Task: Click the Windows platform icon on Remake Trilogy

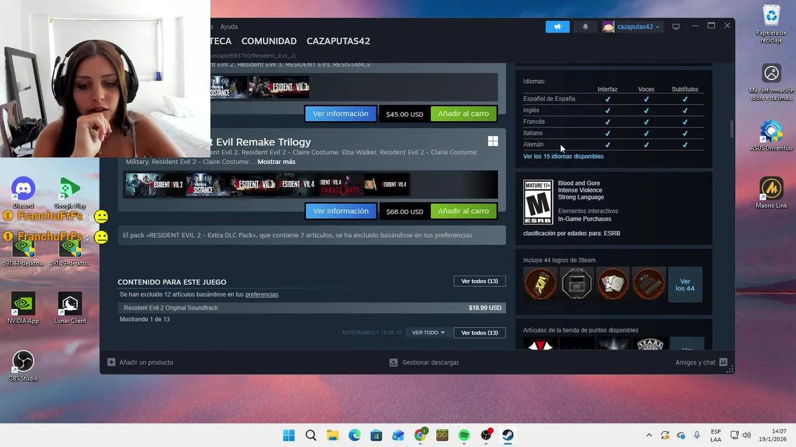Action: [x=493, y=142]
